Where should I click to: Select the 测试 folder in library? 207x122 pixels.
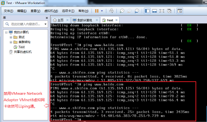(22, 37)
